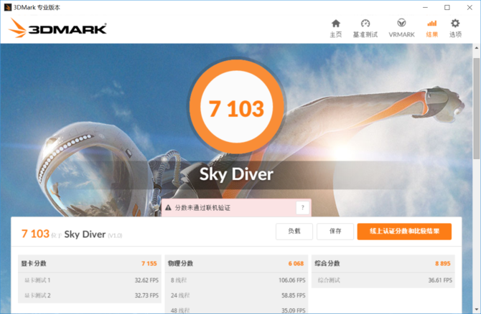
Task: Open Options (选项) gear icon
Action: pyautogui.click(x=455, y=28)
